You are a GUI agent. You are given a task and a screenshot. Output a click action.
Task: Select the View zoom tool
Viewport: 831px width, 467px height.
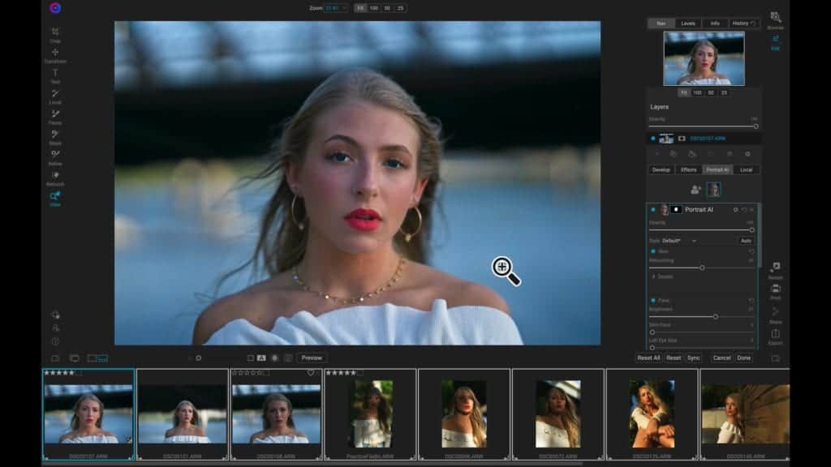tap(55, 199)
